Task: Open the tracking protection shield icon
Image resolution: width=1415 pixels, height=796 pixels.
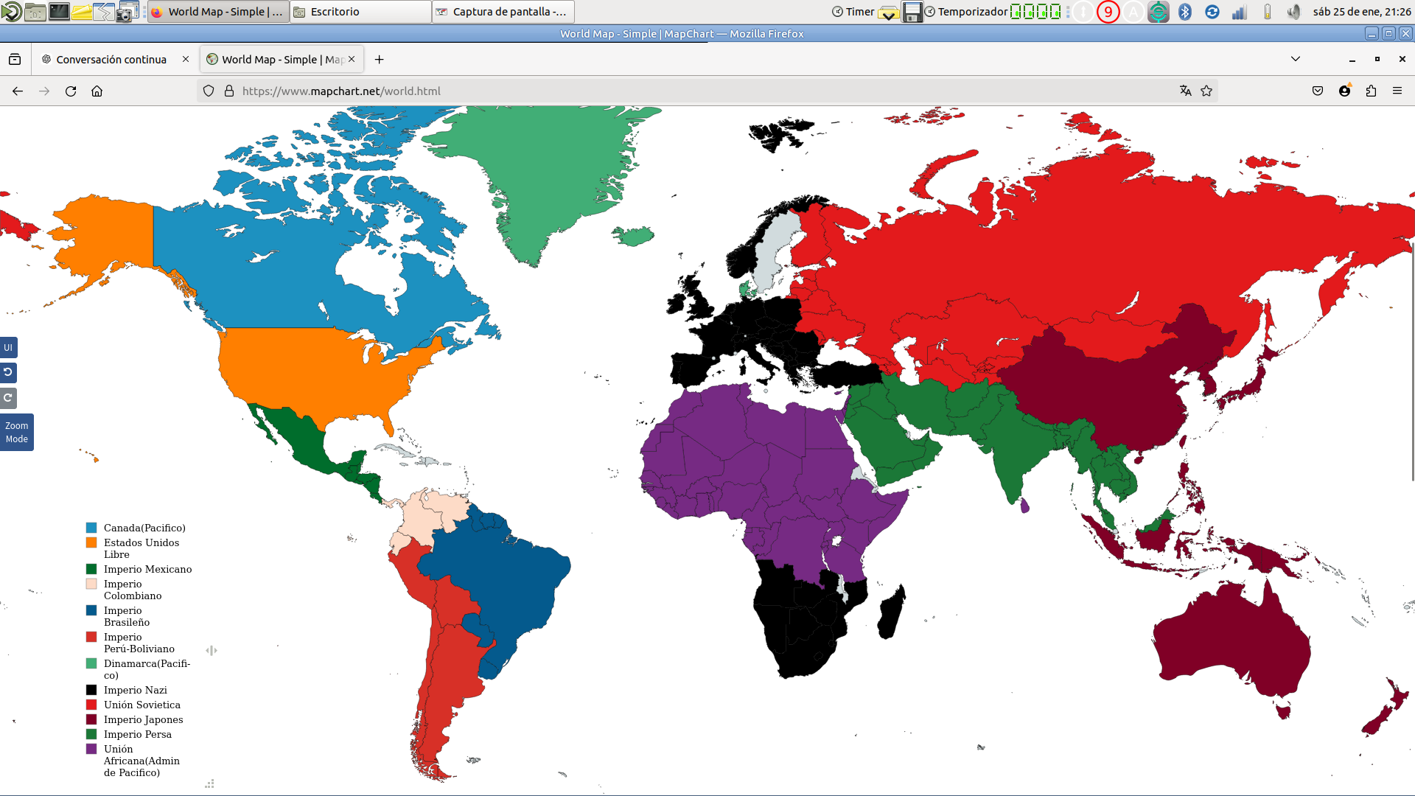Action: point(209,91)
